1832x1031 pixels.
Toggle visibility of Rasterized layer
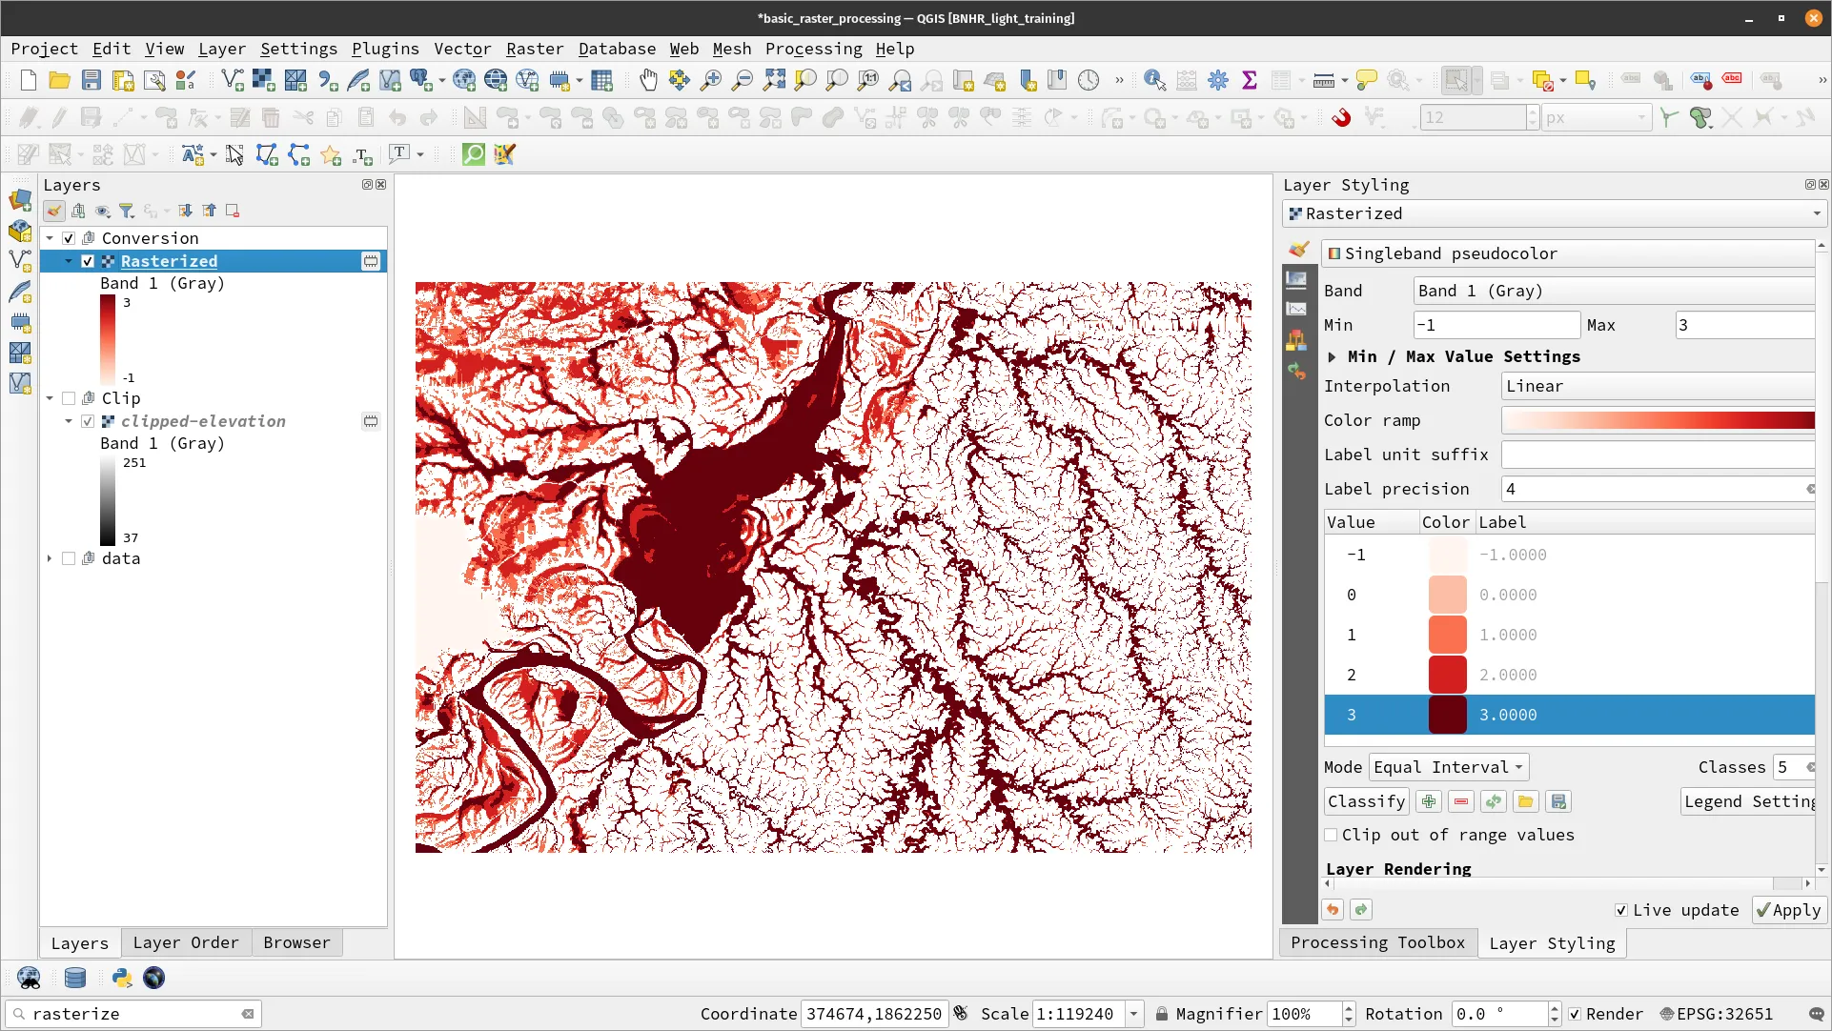(x=88, y=261)
